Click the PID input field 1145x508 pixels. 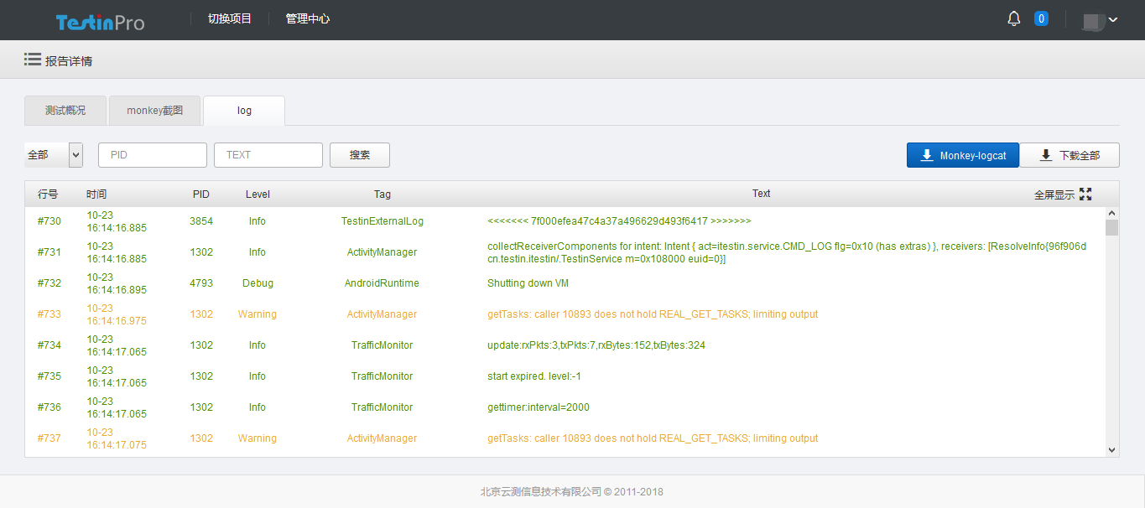tap(153, 155)
